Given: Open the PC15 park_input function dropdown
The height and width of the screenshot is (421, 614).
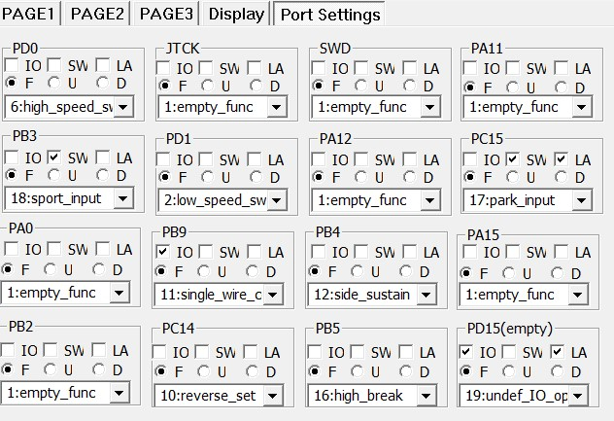Looking at the screenshot, I should [580, 200].
